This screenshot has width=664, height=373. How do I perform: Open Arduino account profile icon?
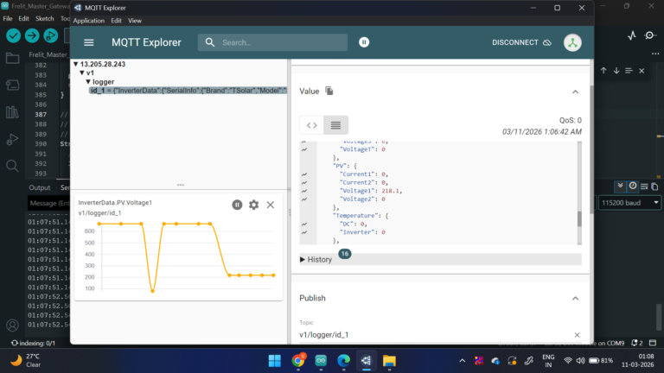pyautogui.click(x=12, y=326)
